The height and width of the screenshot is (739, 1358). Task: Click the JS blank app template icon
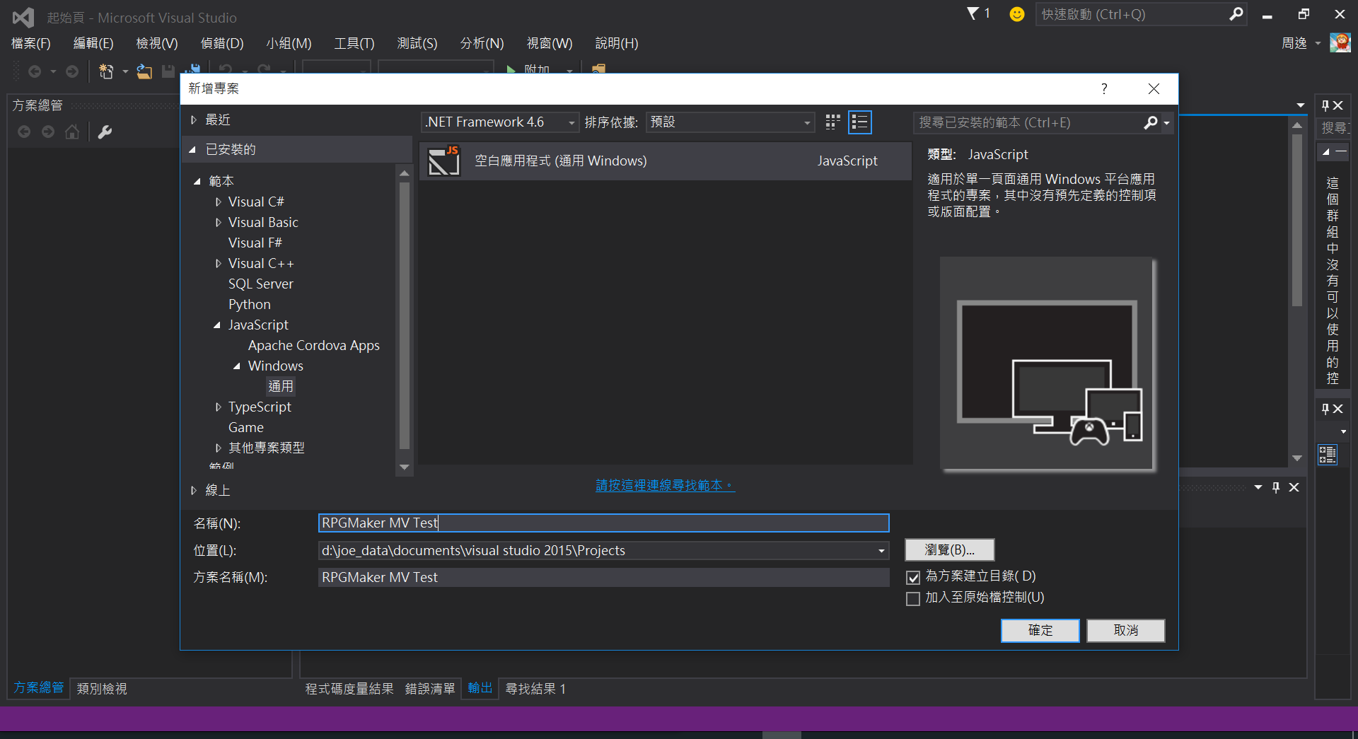[444, 161]
